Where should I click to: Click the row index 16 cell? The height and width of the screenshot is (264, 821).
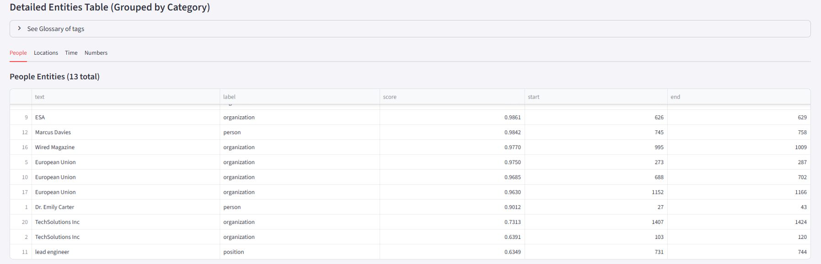[21, 147]
